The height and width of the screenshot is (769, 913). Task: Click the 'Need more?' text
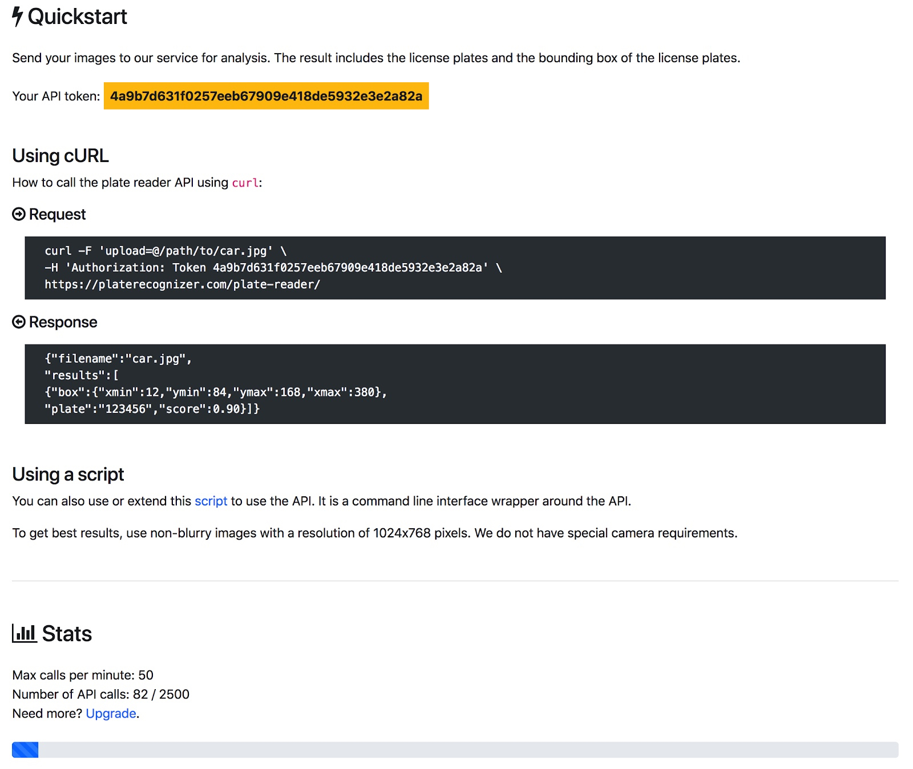[47, 714]
